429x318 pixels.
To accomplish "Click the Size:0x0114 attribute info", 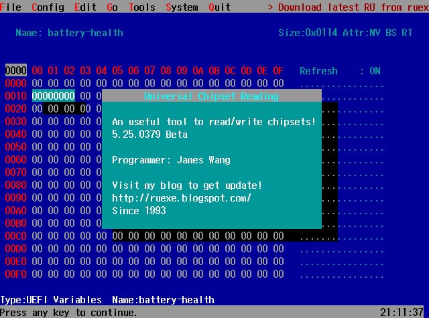I will [x=305, y=33].
